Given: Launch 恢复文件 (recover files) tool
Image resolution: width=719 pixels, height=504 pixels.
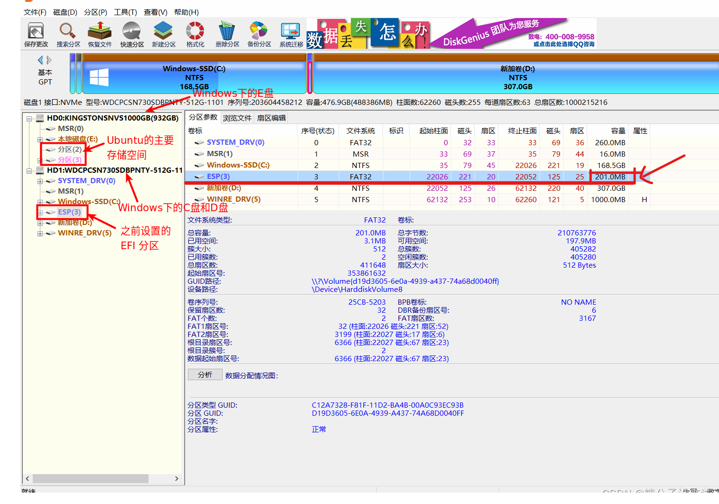Looking at the screenshot, I should (99, 33).
